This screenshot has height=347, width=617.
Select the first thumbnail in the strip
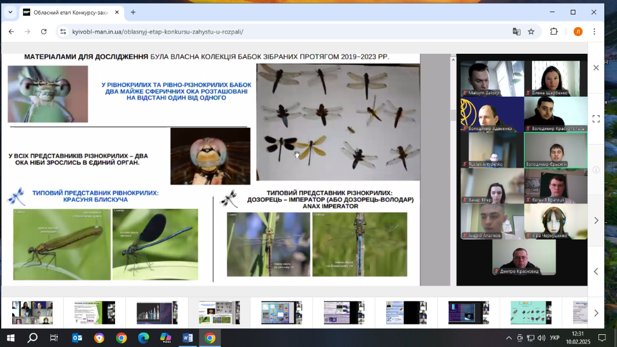coord(32,312)
